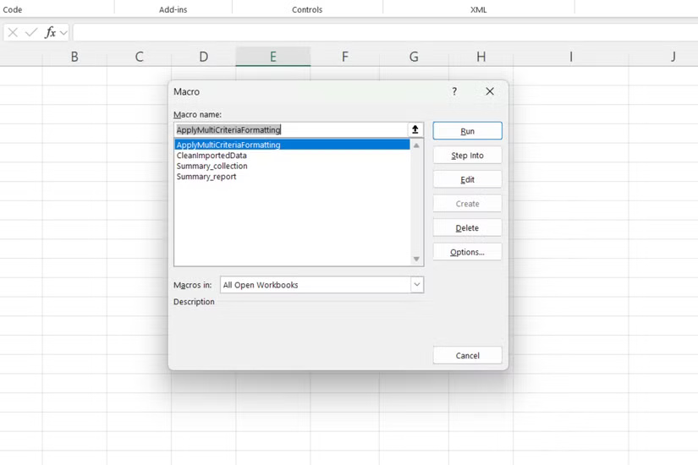Click the formula bar input area
The image size is (698, 465).
pyautogui.click(x=385, y=32)
